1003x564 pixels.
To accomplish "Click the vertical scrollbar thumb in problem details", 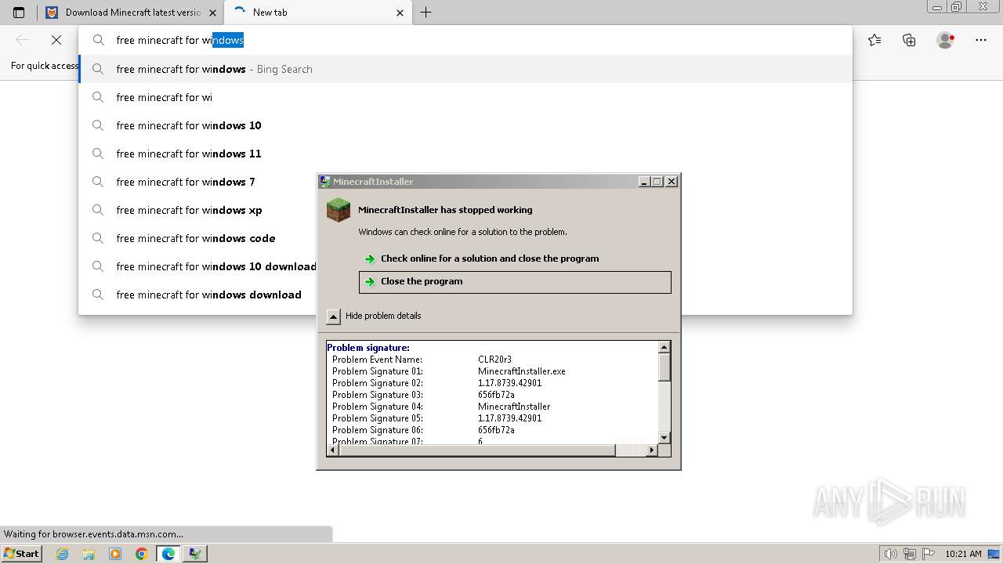I will tap(664, 367).
